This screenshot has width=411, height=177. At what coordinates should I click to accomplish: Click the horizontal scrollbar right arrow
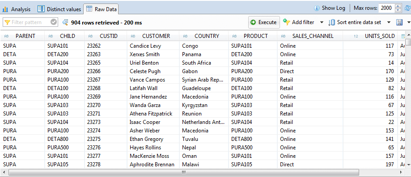(x=401, y=172)
